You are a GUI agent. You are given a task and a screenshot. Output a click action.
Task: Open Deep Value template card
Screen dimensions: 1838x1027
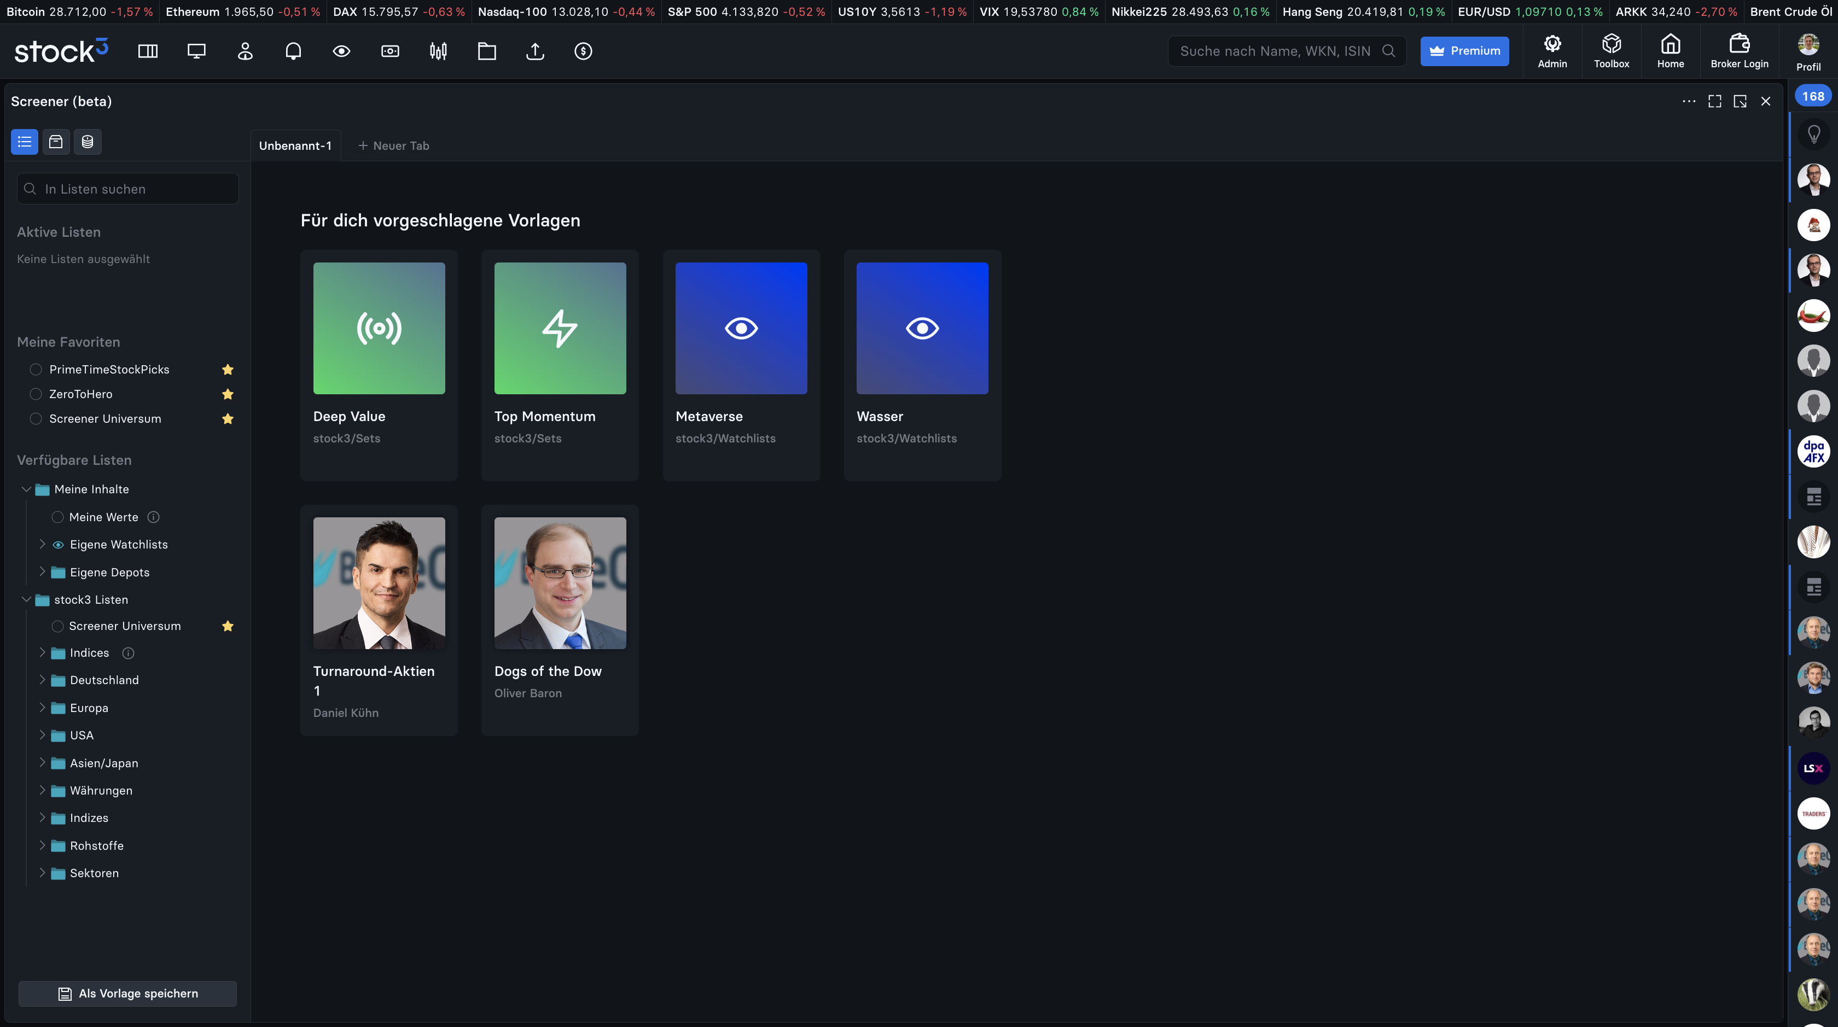click(x=379, y=365)
